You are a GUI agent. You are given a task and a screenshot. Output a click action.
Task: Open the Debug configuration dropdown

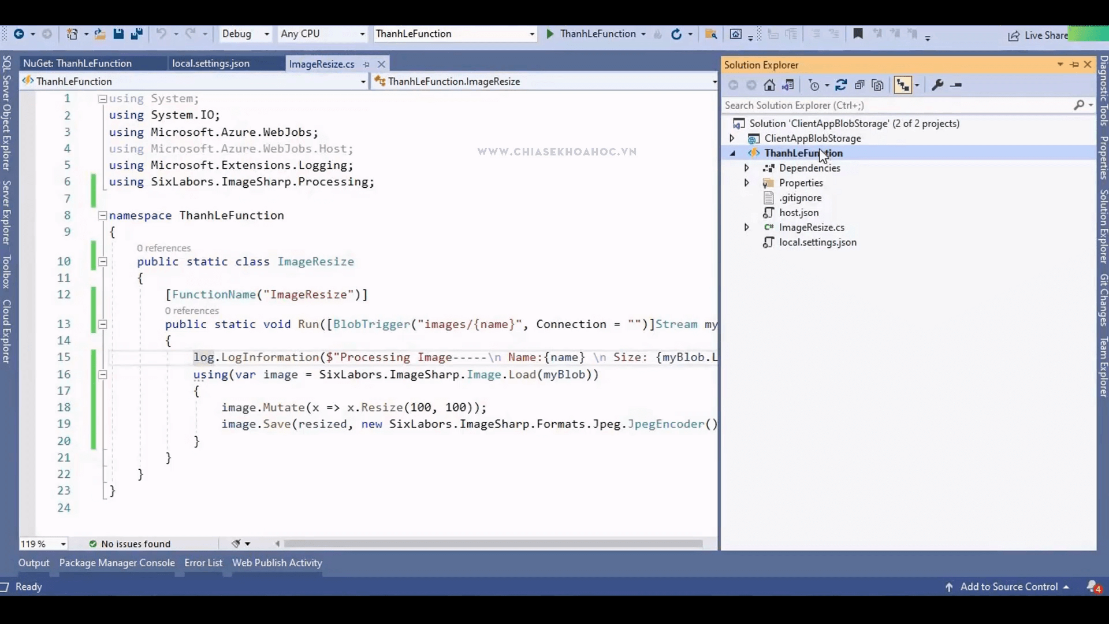coord(245,34)
